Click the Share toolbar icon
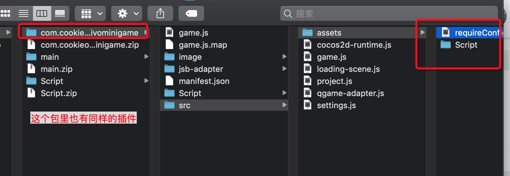The width and height of the screenshot is (510, 176). tap(161, 13)
